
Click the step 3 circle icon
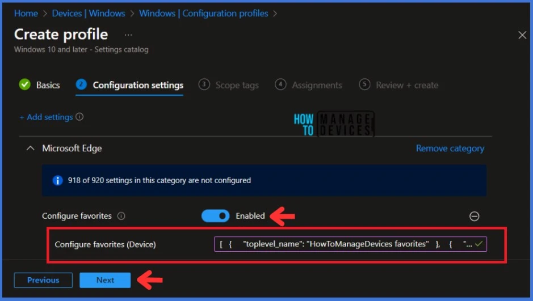coord(204,84)
